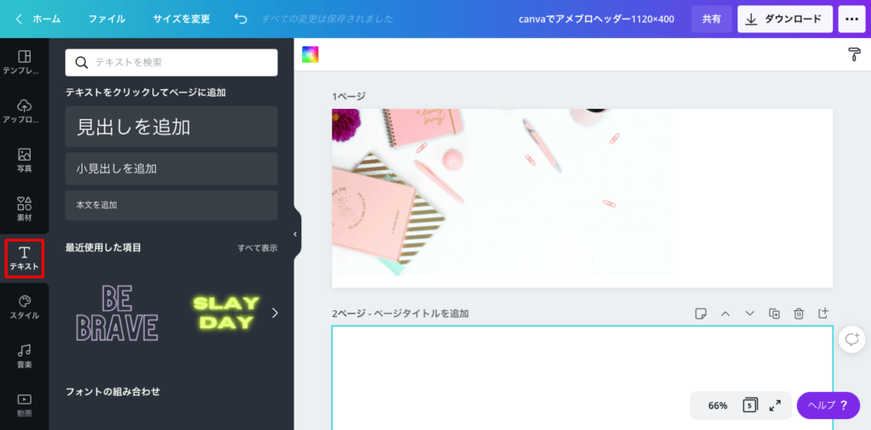The width and height of the screenshot is (871, 430).
Task: Click the add comment bubble icon
Action: click(x=852, y=340)
